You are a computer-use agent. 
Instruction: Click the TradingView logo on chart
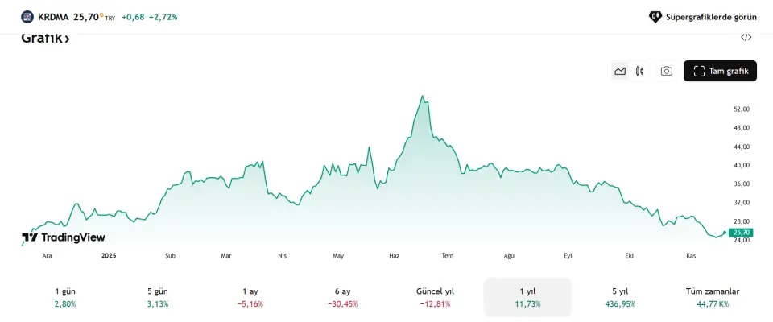pos(64,237)
